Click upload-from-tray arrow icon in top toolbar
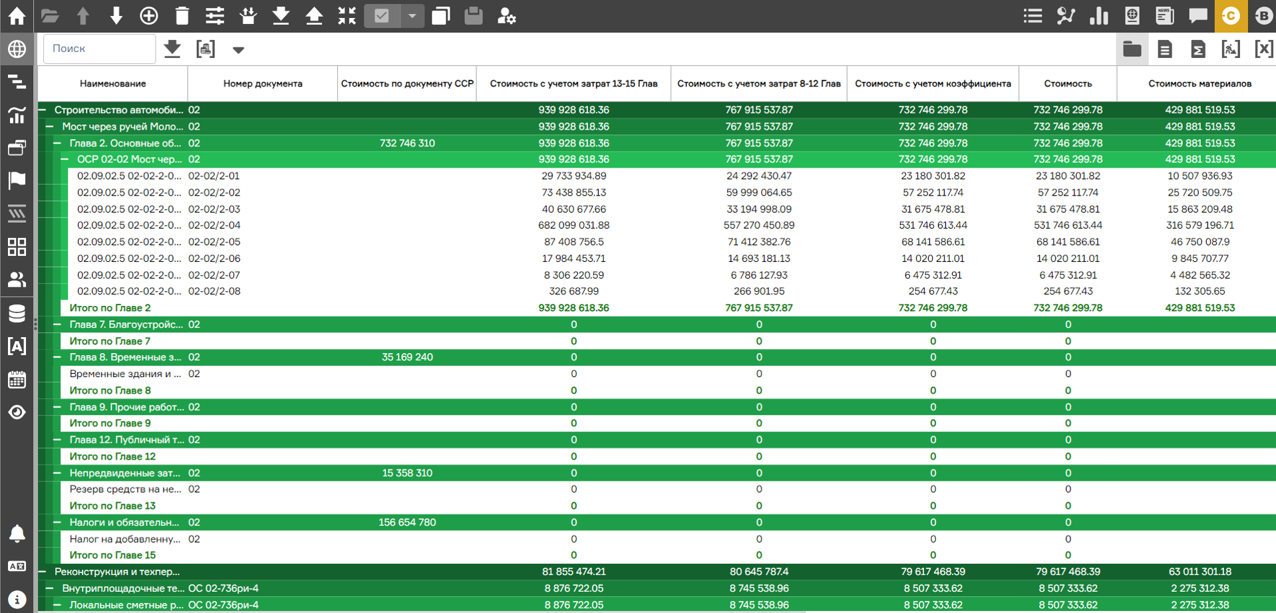 point(314,16)
